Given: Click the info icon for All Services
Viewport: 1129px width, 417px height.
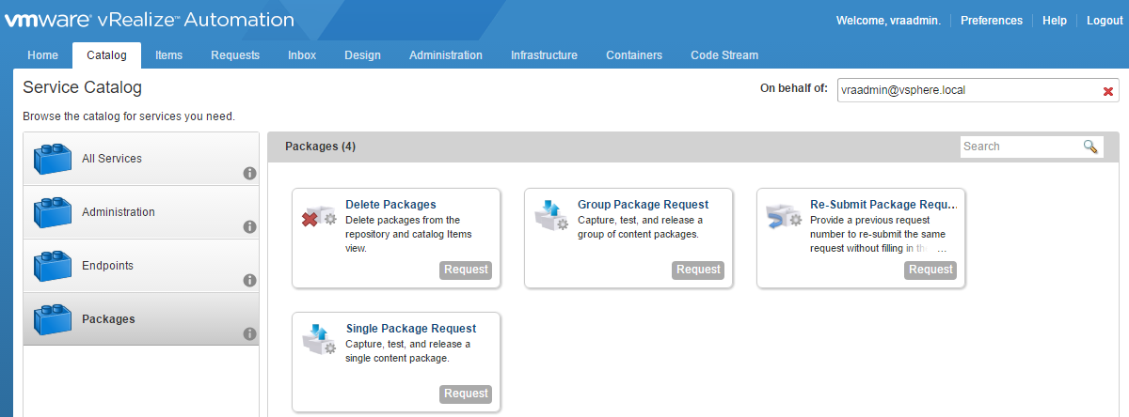Looking at the screenshot, I should (249, 173).
